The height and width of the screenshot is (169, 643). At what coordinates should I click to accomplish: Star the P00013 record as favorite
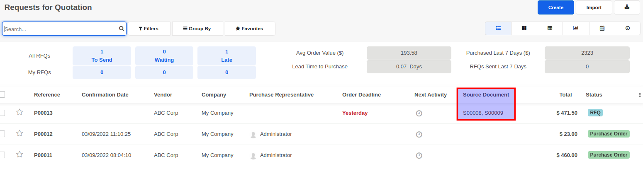[19, 112]
